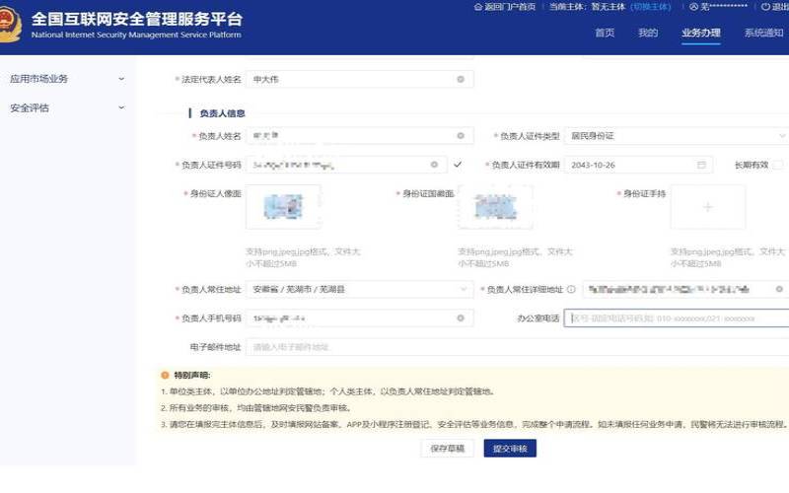
Task: Click the platform title 全国互联网安全管理服务平台
Action: pos(137,19)
